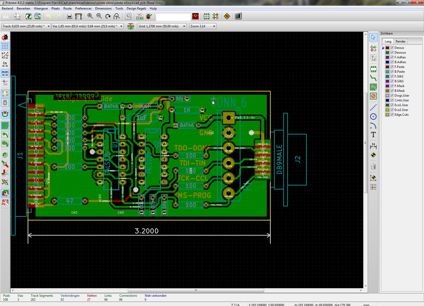The height and width of the screenshot is (306, 424).
Task: Set units to millimeters
Action: pos(5,73)
